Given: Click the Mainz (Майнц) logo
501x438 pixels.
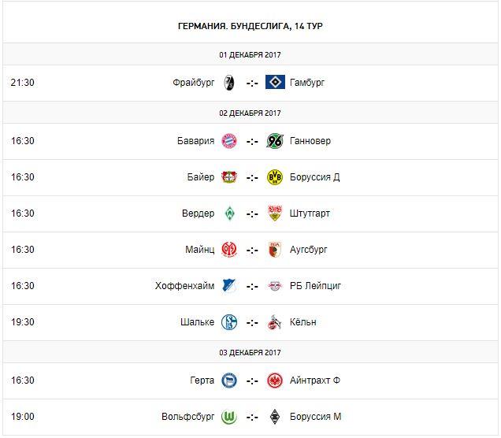Looking at the screenshot, I should (x=228, y=250).
